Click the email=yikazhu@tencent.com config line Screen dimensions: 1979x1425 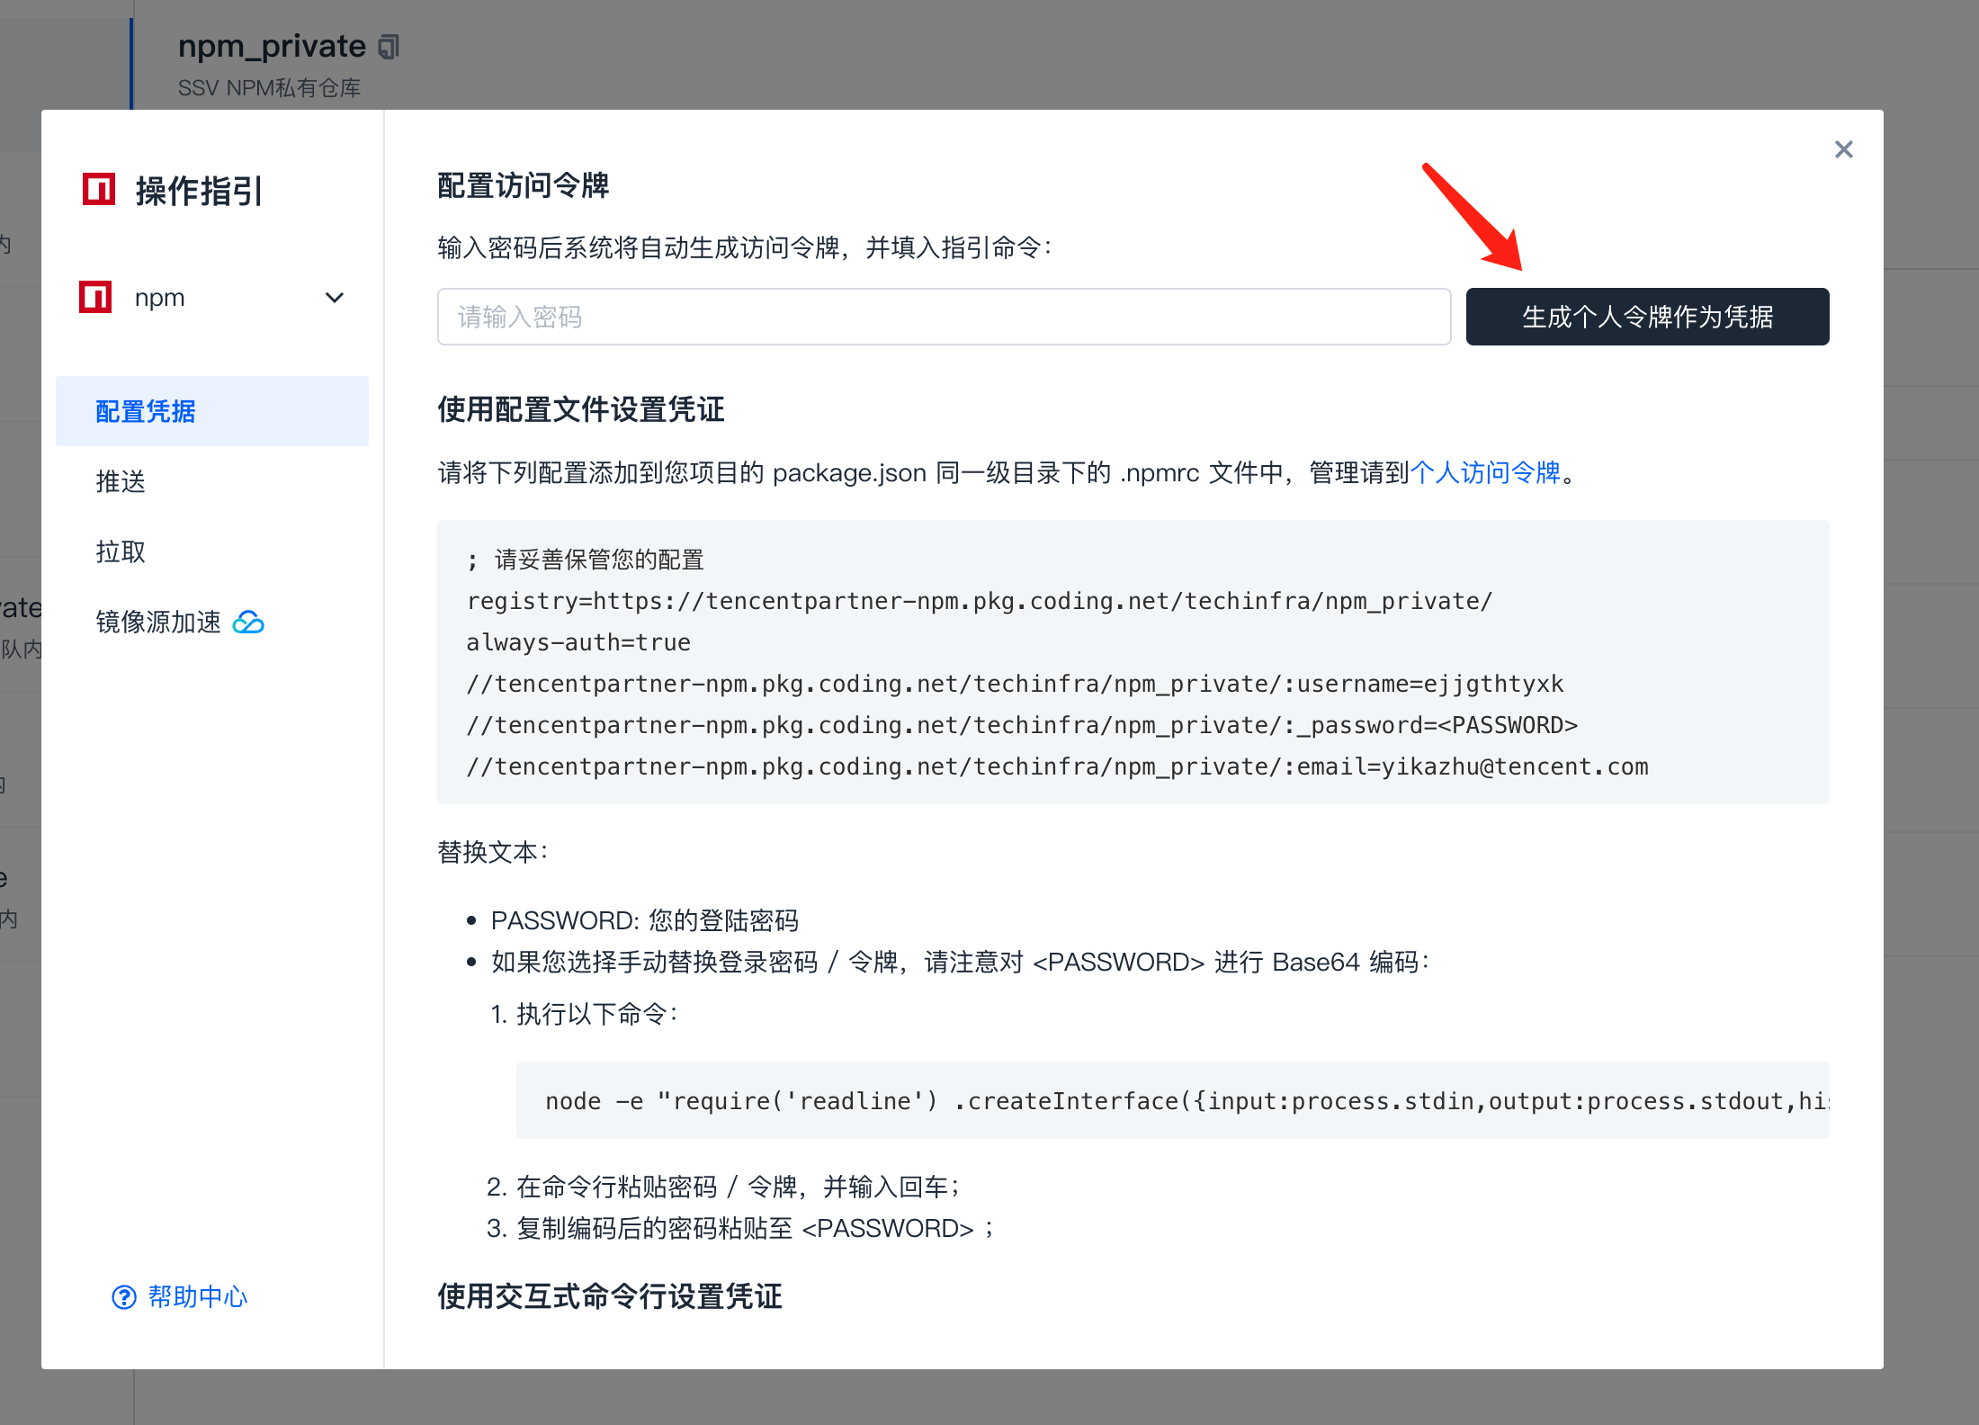[x=1057, y=766]
